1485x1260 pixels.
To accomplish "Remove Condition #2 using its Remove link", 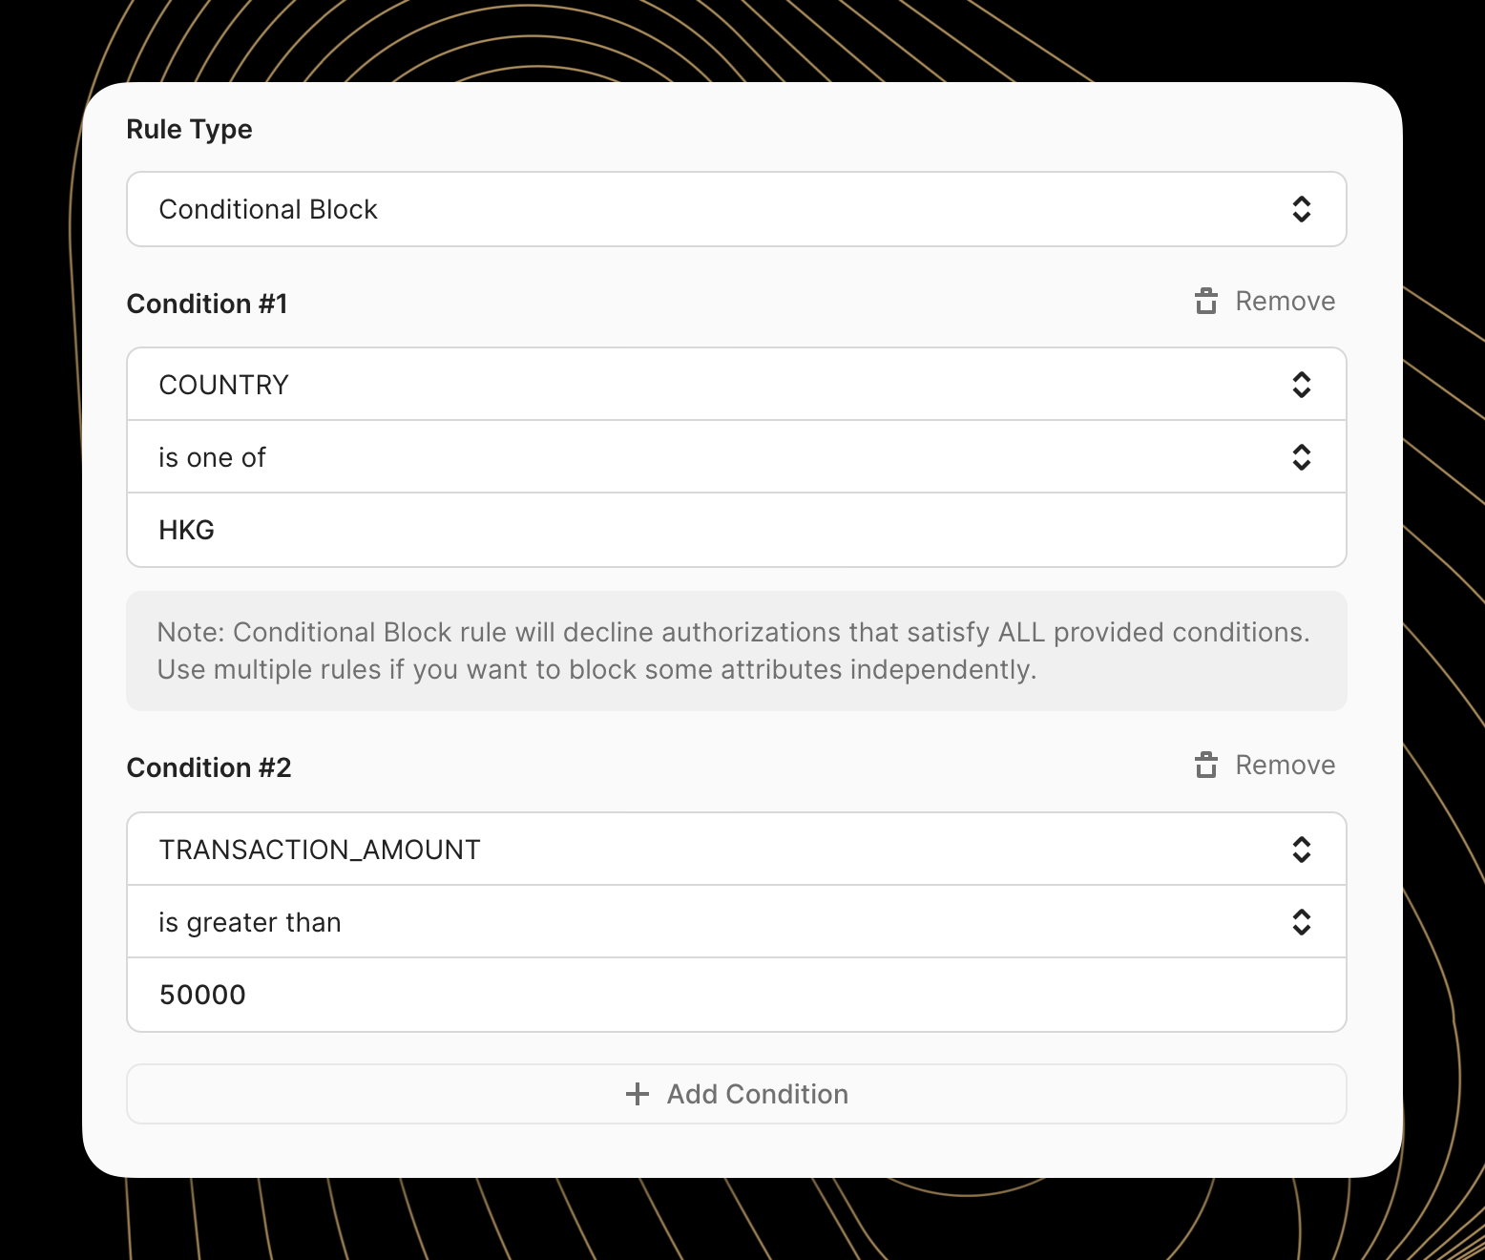I will [1285, 765].
